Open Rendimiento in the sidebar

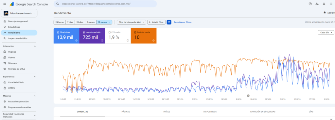19,33
